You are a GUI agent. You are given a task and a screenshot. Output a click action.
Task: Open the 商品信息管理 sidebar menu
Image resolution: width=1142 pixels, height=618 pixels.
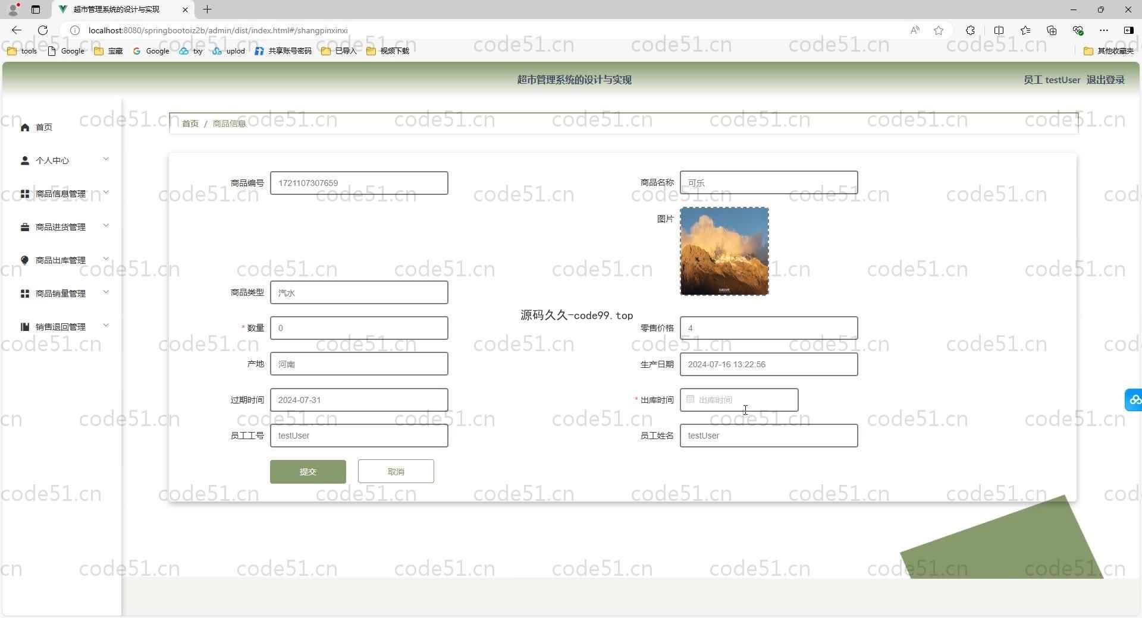tap(62, 194)
